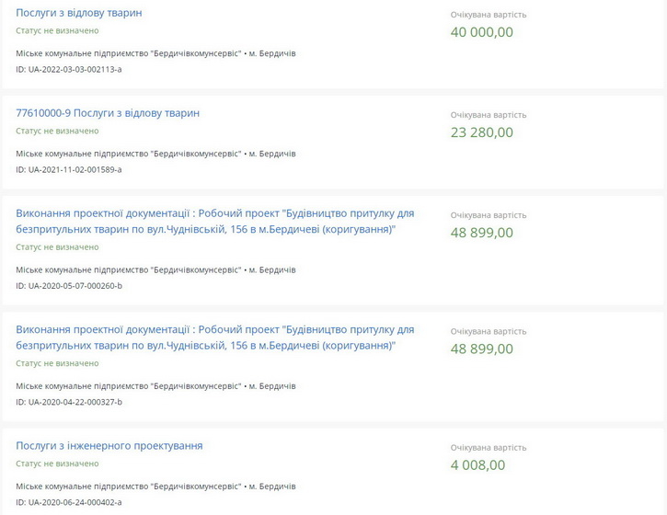Viewport: 667px width, 515px height.
Task: Click the expected value 40 000,00
Action: 482,32
